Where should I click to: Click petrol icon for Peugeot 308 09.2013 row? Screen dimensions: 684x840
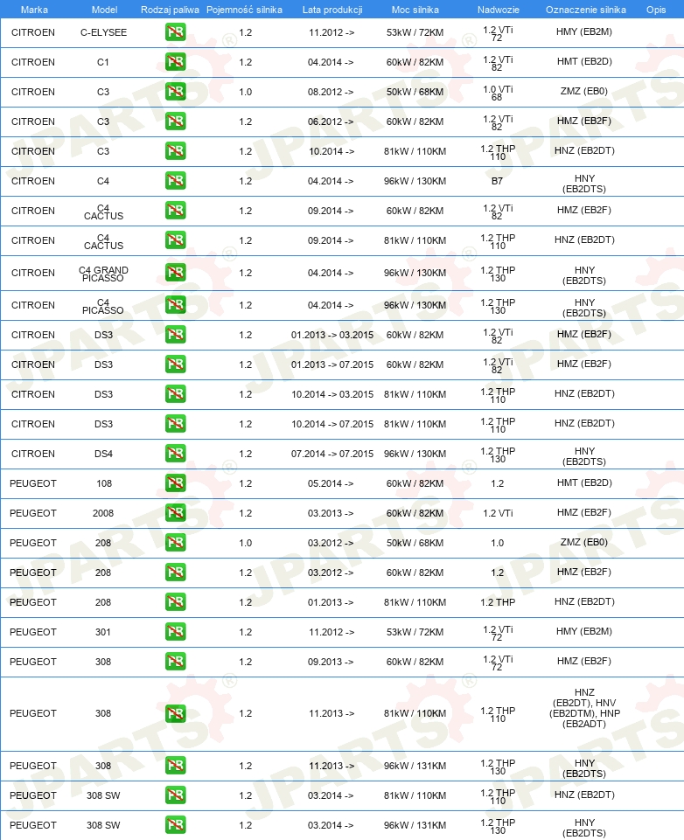(x=175, y=662)
